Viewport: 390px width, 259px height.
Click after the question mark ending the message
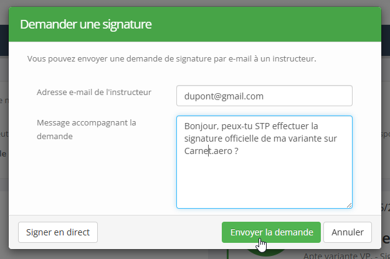[x=239, y=151]
